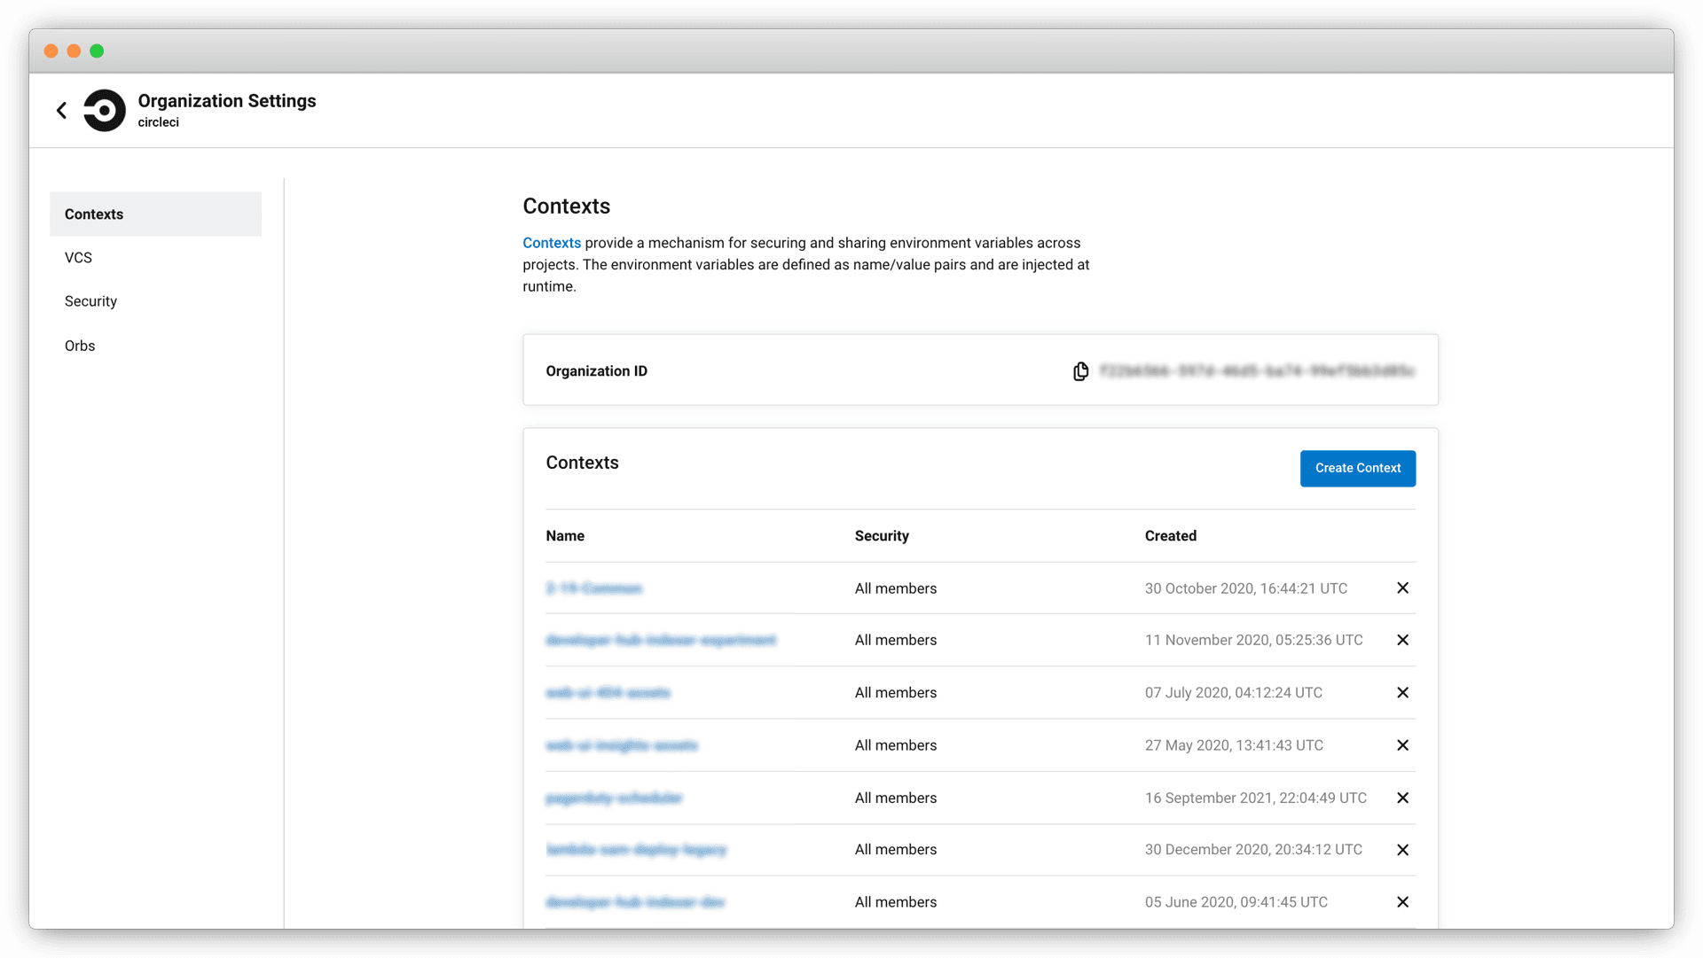1703x958 pixels.
Task: Click '05 June 2020, 09:41:45 UTC' date
Action: pos(1236,902)
